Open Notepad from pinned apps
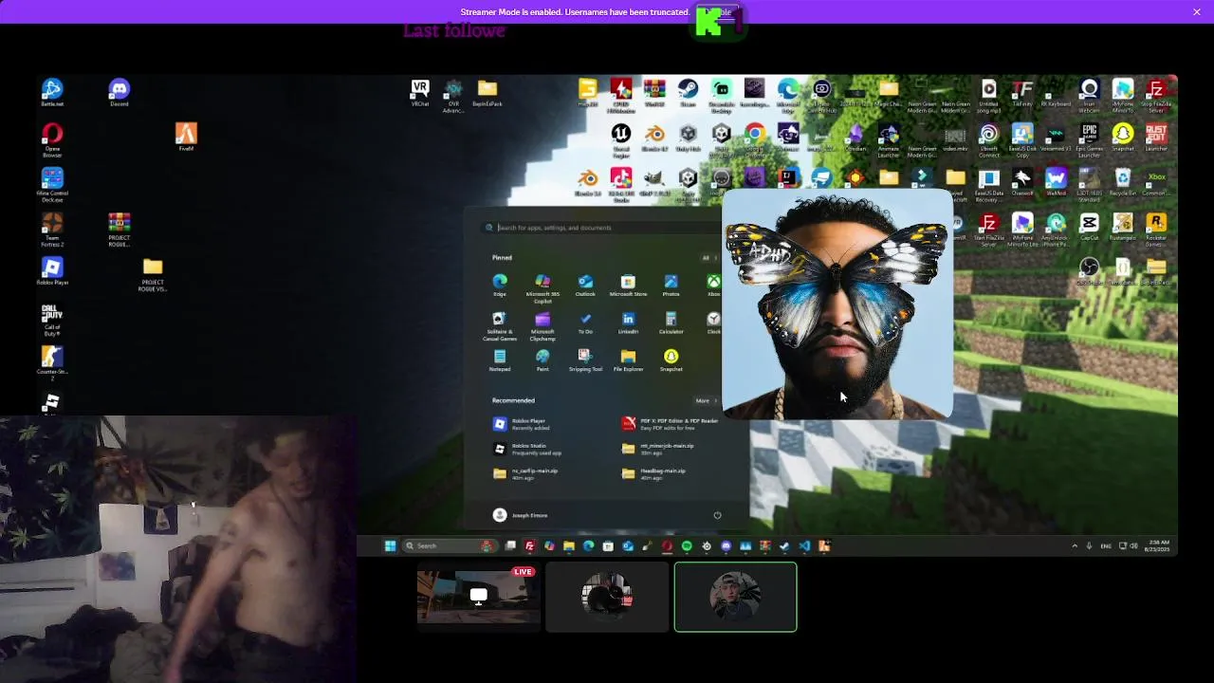 pyautogui.click(x=500, y=360)
